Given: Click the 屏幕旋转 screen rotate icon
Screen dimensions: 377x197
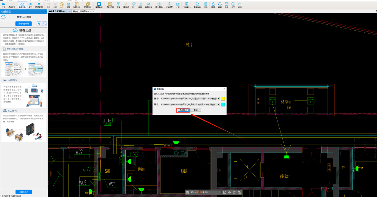Looking at the screenshot, I should (x=197, y=5).
